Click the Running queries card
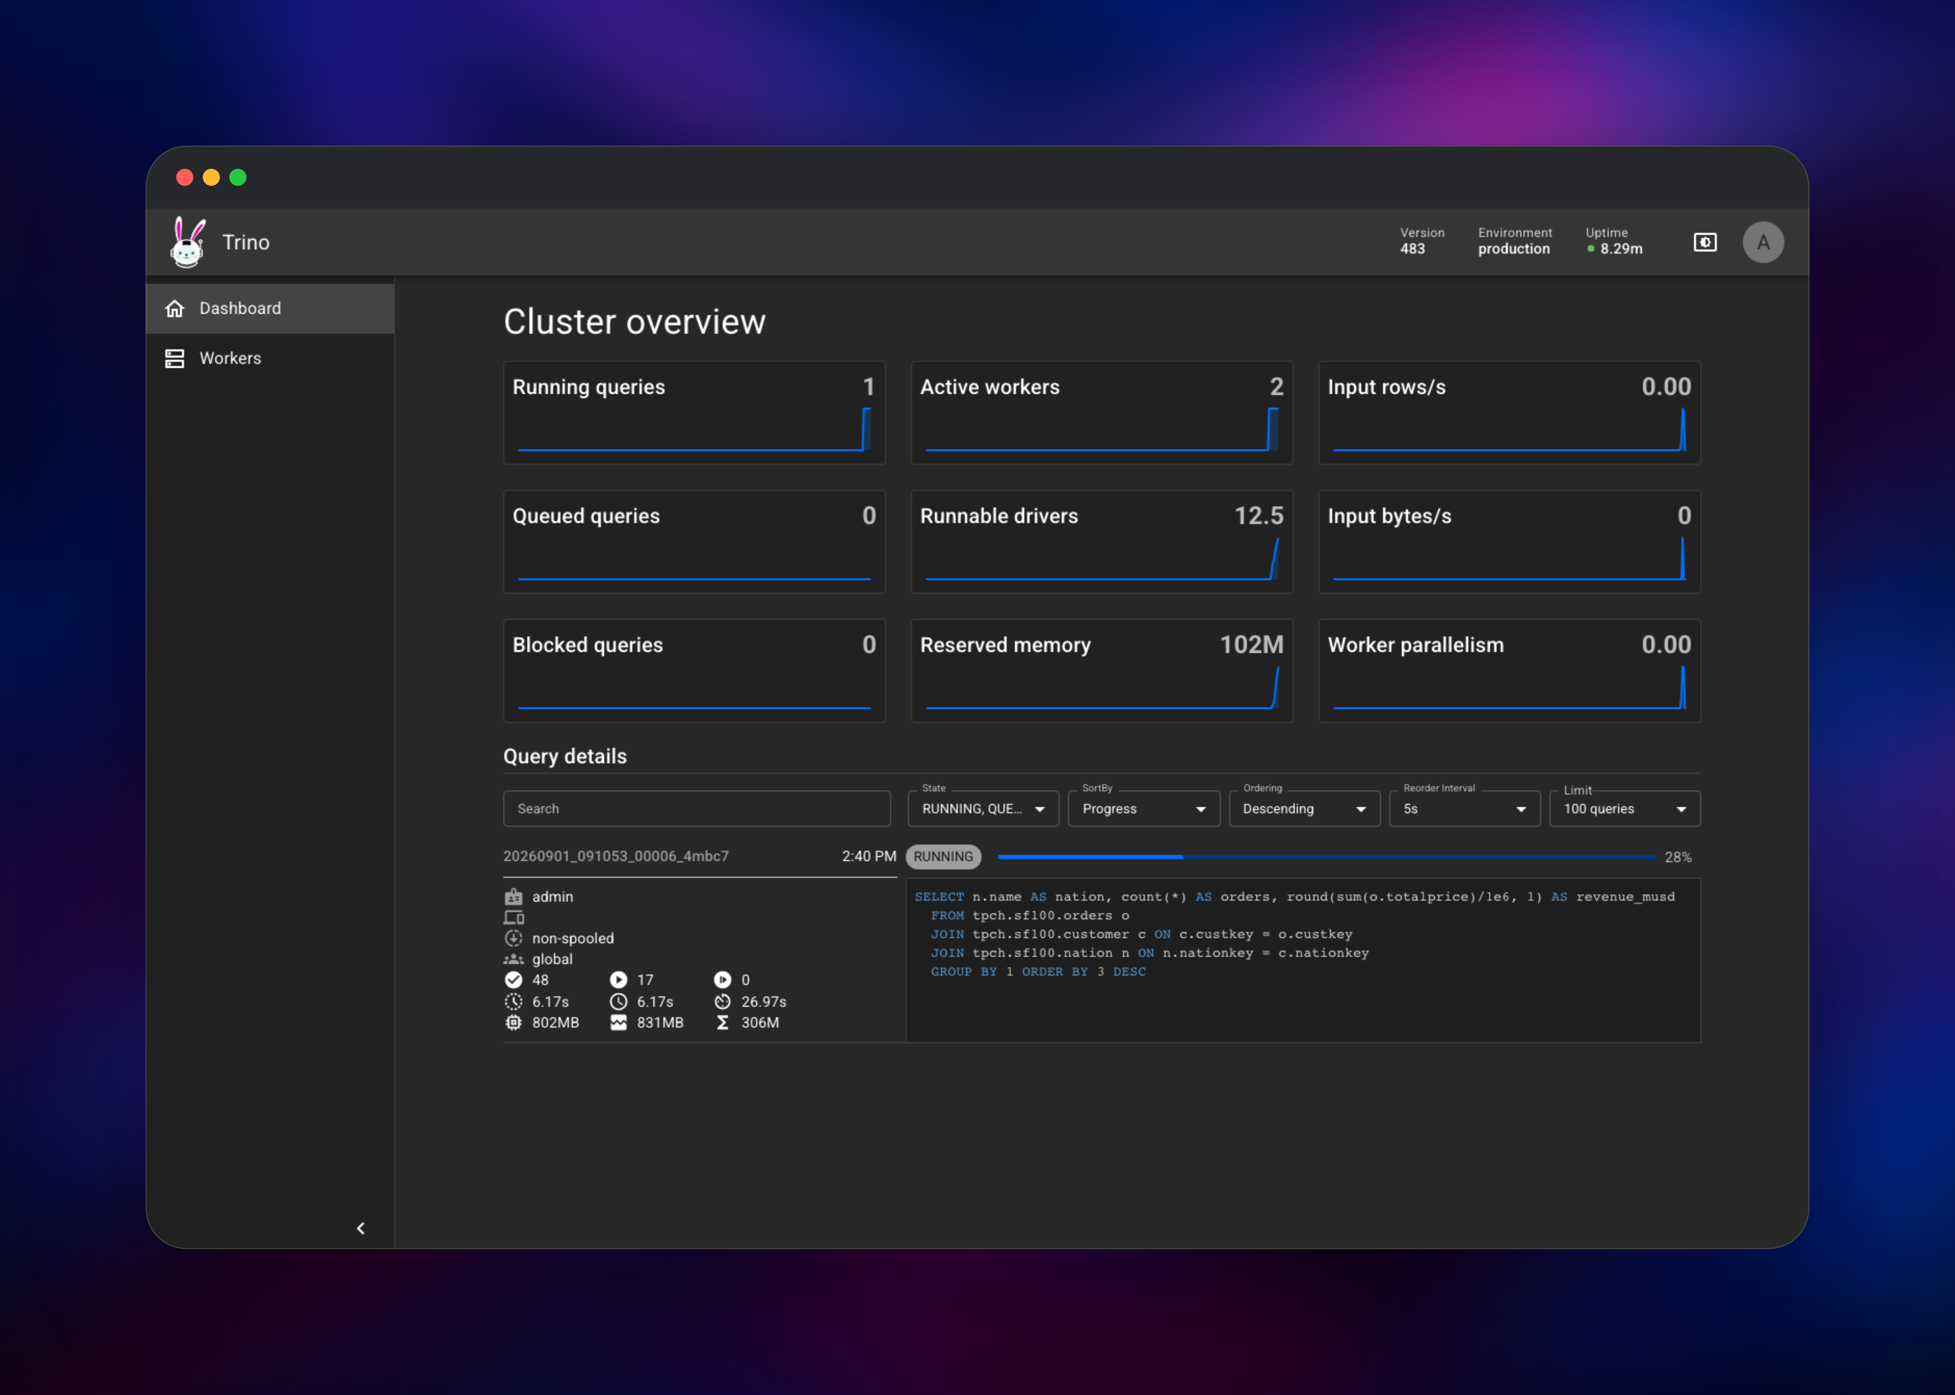The width and height of the screenshot is (1955, 1395). pyautogui.click(x=694, y=413)
